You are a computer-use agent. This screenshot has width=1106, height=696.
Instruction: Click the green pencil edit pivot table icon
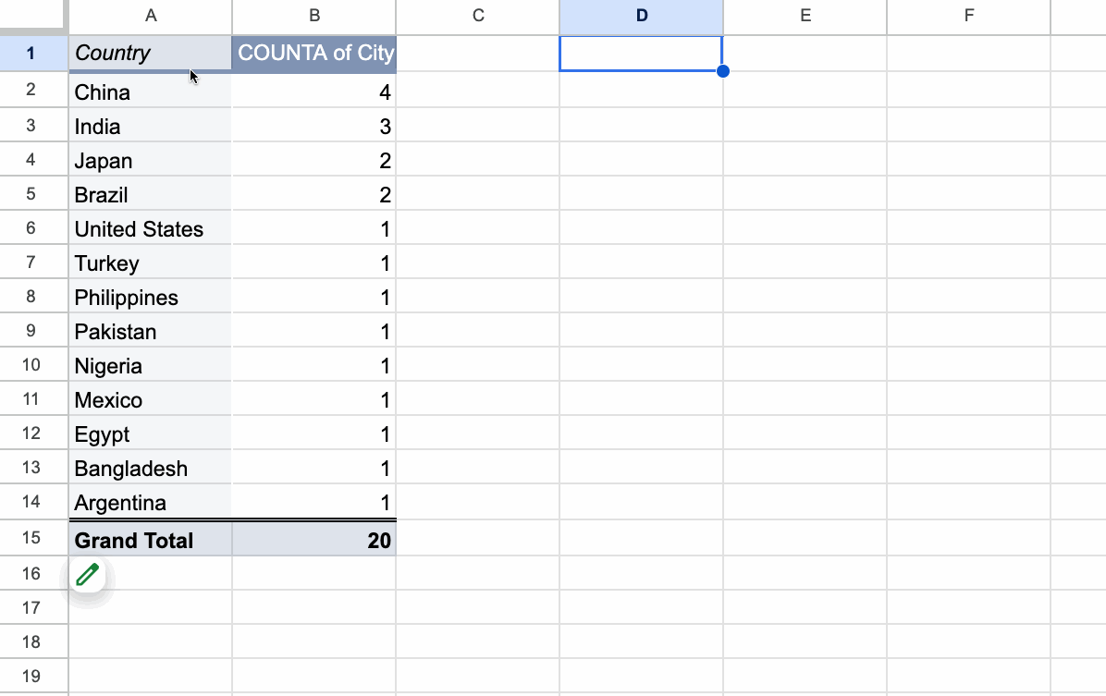[x=88, y=575]
